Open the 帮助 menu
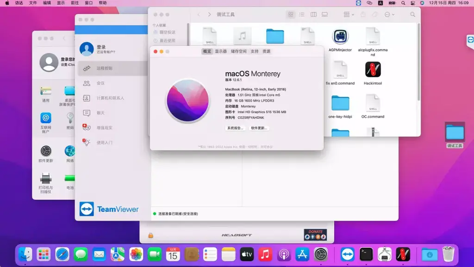The height and width of the screenshot is (267, 474). 103,3
